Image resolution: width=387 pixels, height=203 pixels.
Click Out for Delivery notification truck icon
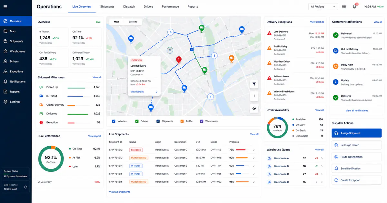pos(335,51)
